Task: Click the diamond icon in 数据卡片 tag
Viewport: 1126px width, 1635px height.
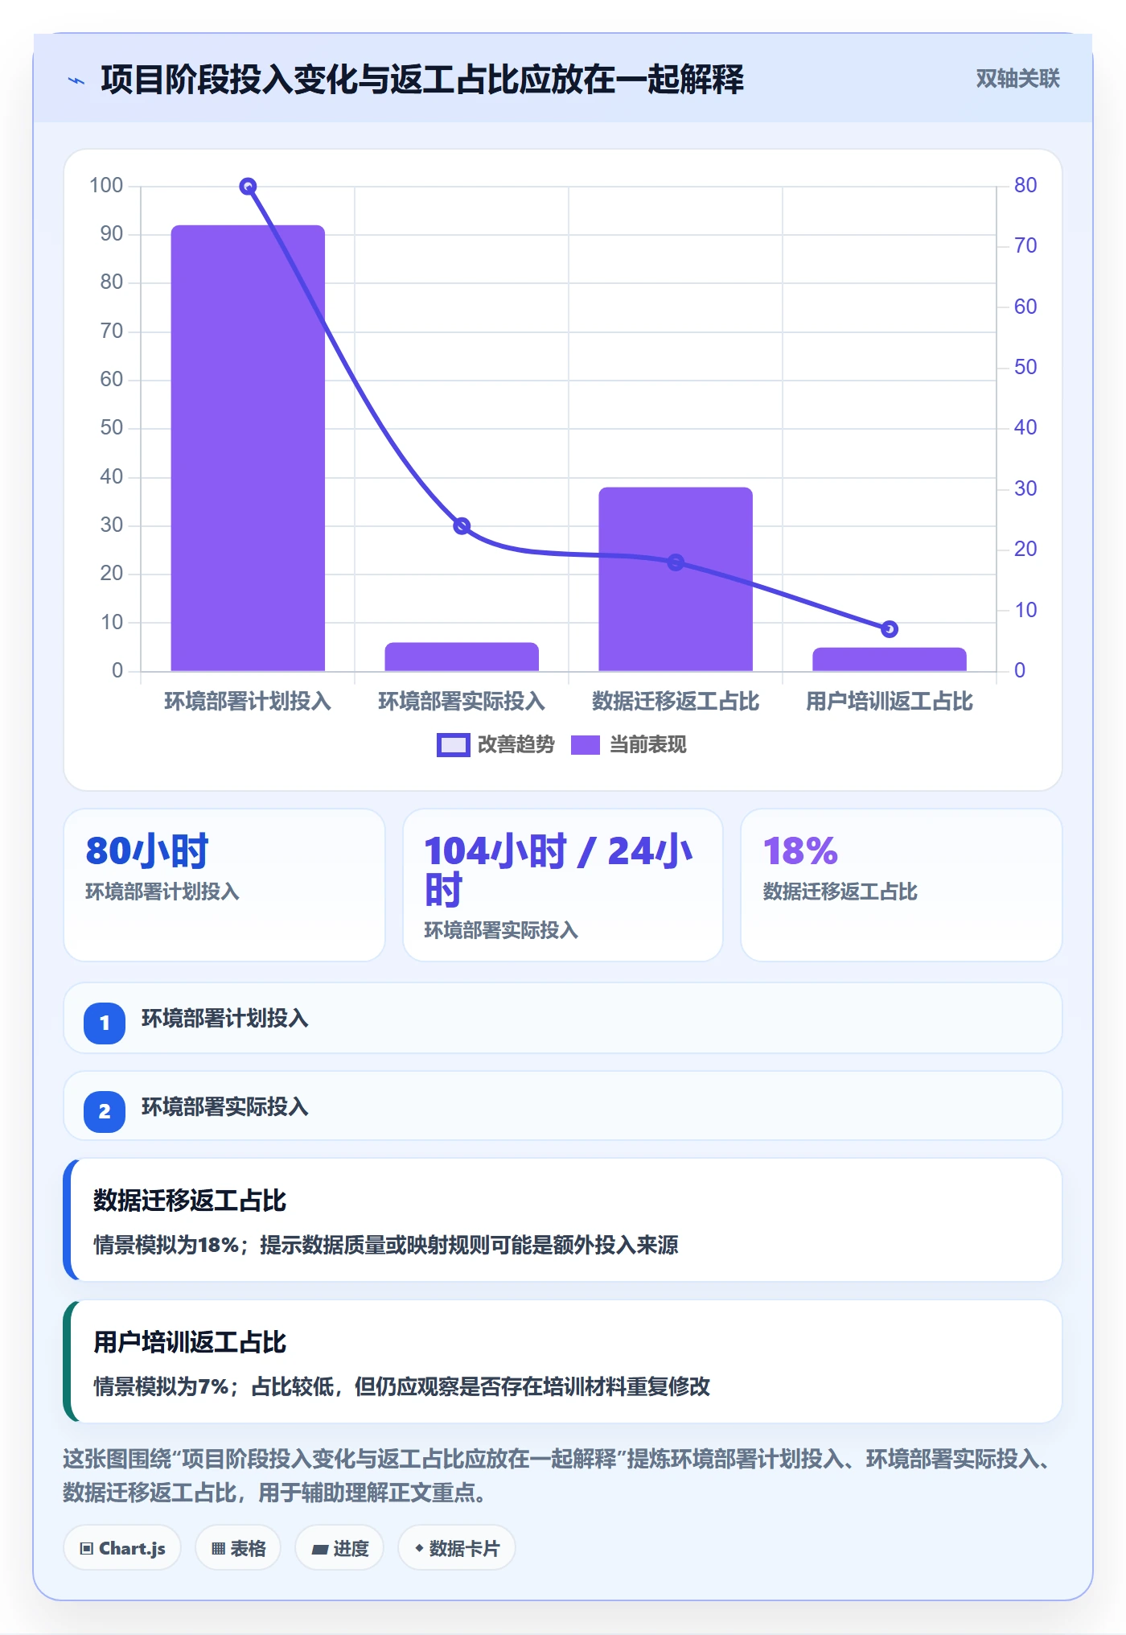Action: (419, 1548)
